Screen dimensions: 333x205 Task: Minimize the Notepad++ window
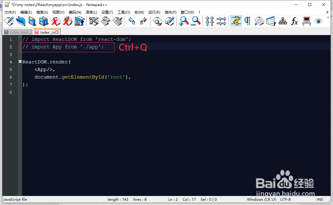[296, 5]
